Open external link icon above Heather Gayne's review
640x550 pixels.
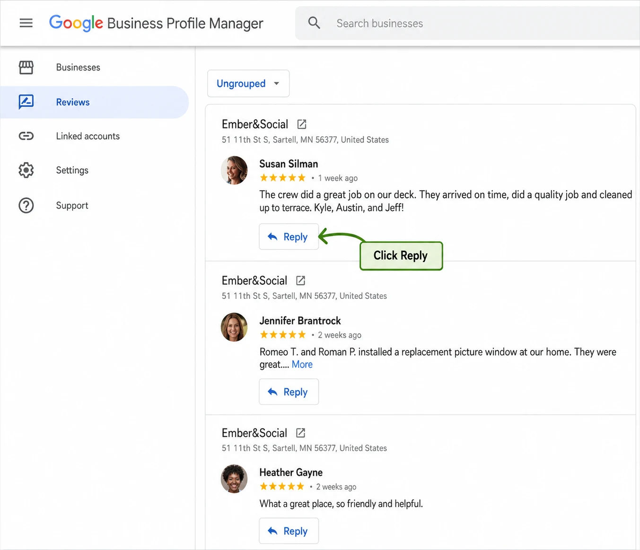(300, 433)
